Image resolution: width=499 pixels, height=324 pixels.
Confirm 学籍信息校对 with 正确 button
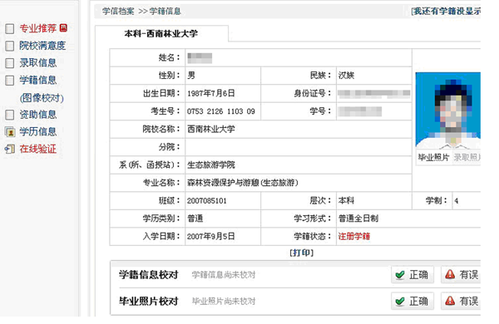413,274
